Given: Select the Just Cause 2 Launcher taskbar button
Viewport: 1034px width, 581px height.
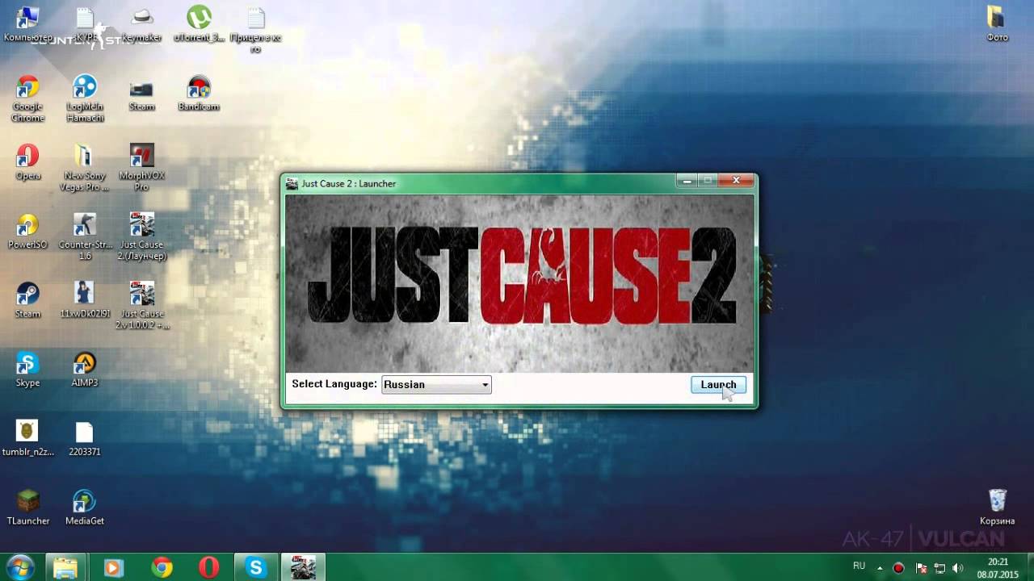Looking at the screenshot, I should 303,567.
